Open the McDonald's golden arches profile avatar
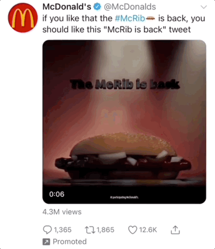 pyautogui.click(x=22, y=18)
